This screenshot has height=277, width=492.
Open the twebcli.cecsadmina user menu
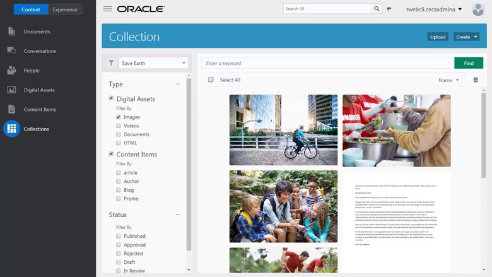tap(434, 9)
